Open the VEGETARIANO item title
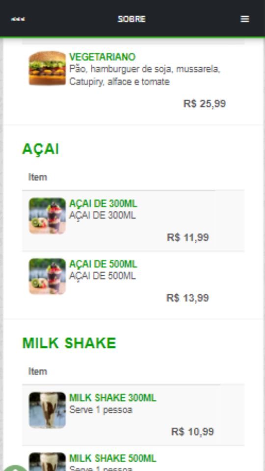Viewport: 265px width, 471px height. [103, 57]
